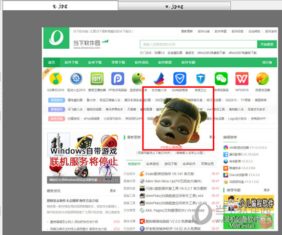Click the 百度浏览器 globe icon
Image resolution: width=282 pixels, height=235 pixels.
tap(263, 79)
